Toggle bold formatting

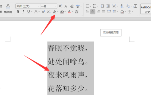click(18, 12)
